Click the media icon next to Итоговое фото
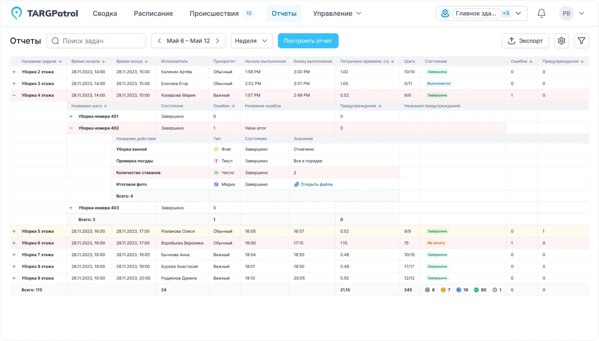 (216, 184)
